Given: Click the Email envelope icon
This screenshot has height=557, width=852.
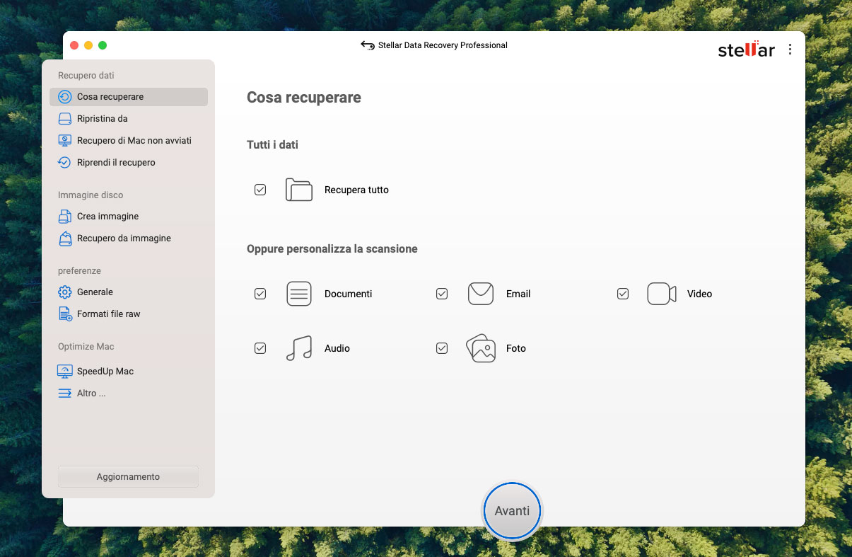Looking at the screenshot, I should pyautogui.click(x=481, y=294).
